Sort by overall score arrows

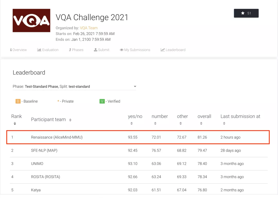[x=201, y=123]
